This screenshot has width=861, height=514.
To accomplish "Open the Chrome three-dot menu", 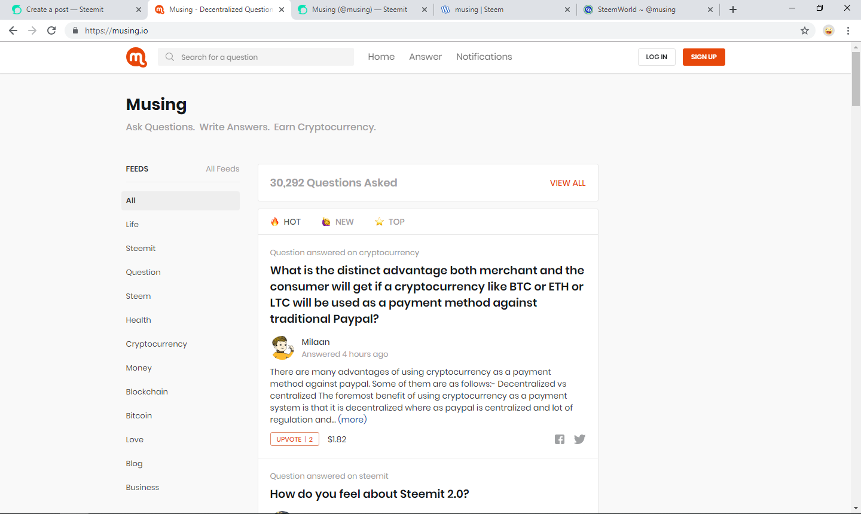I will pos(848,30).
